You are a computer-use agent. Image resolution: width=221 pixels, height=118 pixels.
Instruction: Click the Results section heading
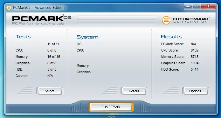tap(171, 37)
